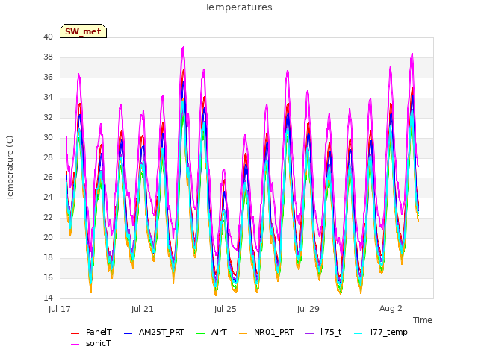Click the 36 y-axis tick label

(48, 78)
